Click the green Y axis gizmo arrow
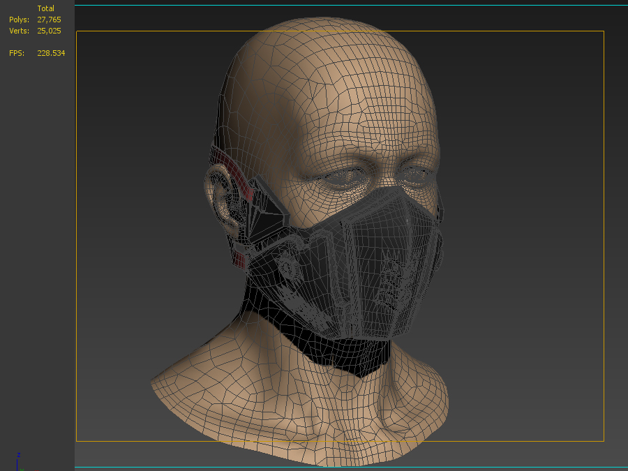 [x=22, y=470]
